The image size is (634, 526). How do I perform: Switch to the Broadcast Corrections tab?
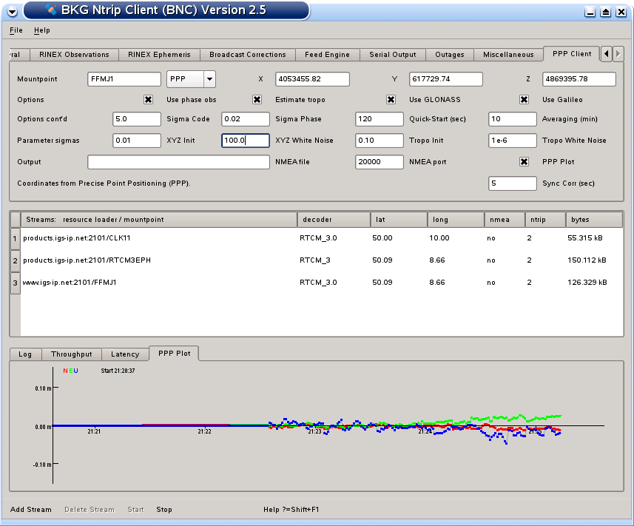[247, 55]
